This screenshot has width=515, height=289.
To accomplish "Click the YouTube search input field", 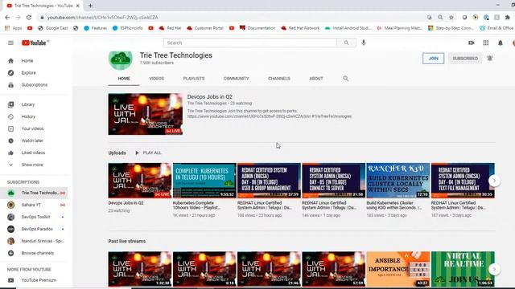I will tap(250, 43).
